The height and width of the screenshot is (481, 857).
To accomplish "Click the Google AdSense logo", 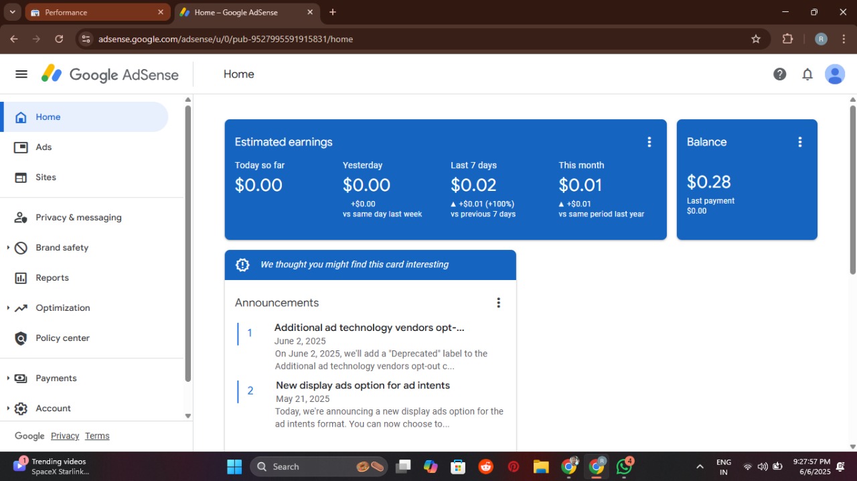I will pyautogui.click(x=110, y=74).
